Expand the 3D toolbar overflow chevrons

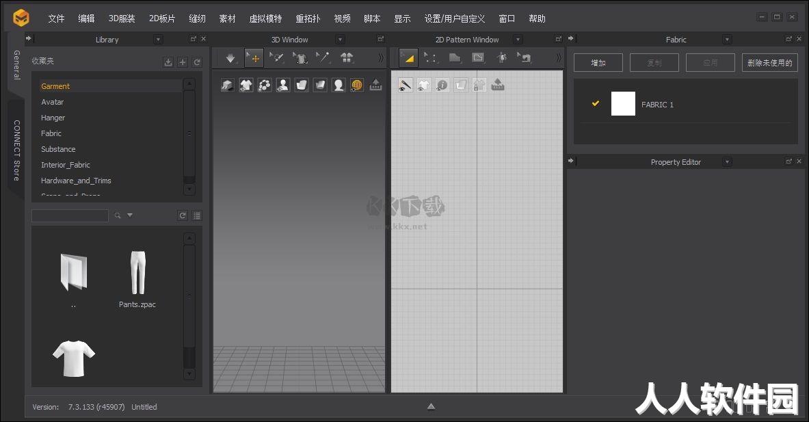[382, 58]
